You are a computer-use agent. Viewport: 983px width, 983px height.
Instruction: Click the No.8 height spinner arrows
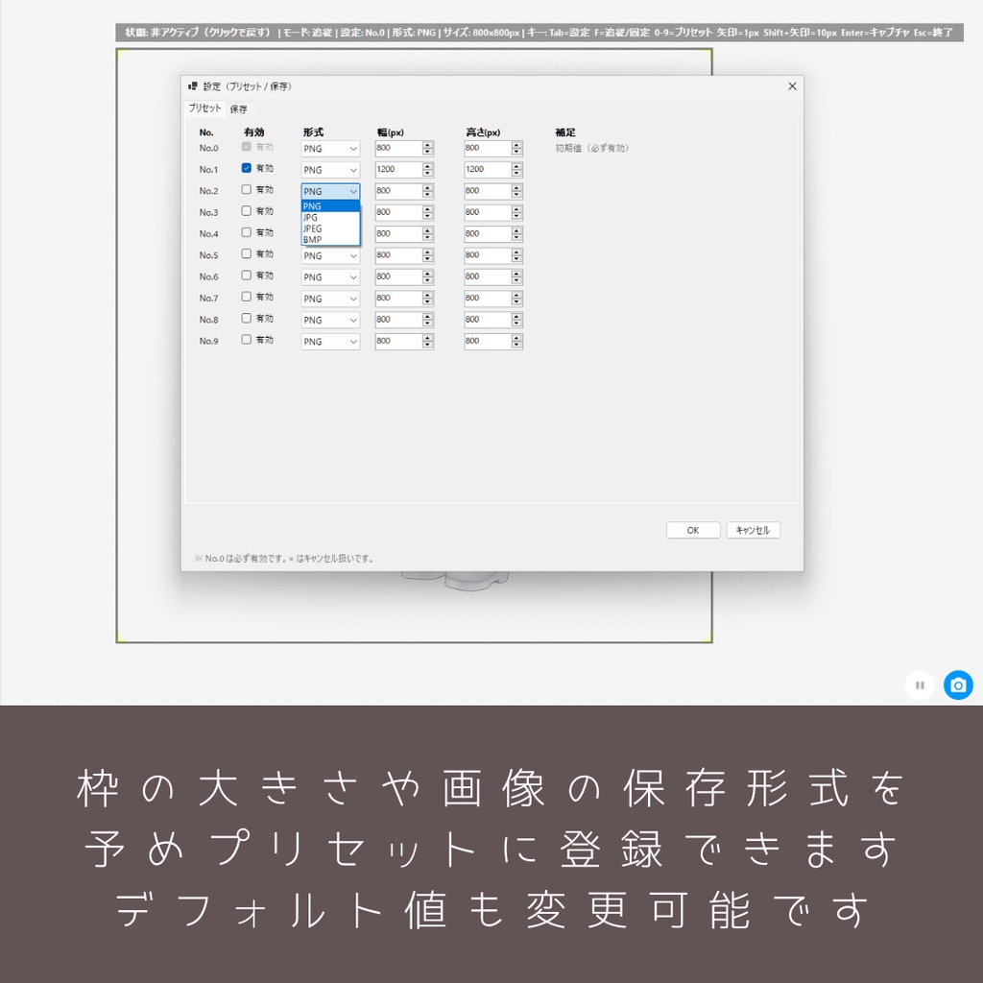tap(516, 320)
